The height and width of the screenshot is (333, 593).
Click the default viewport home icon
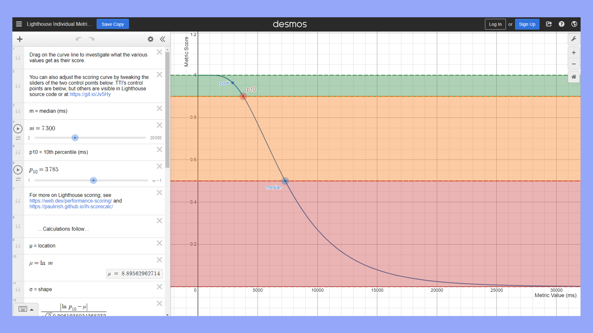point(574,76)
